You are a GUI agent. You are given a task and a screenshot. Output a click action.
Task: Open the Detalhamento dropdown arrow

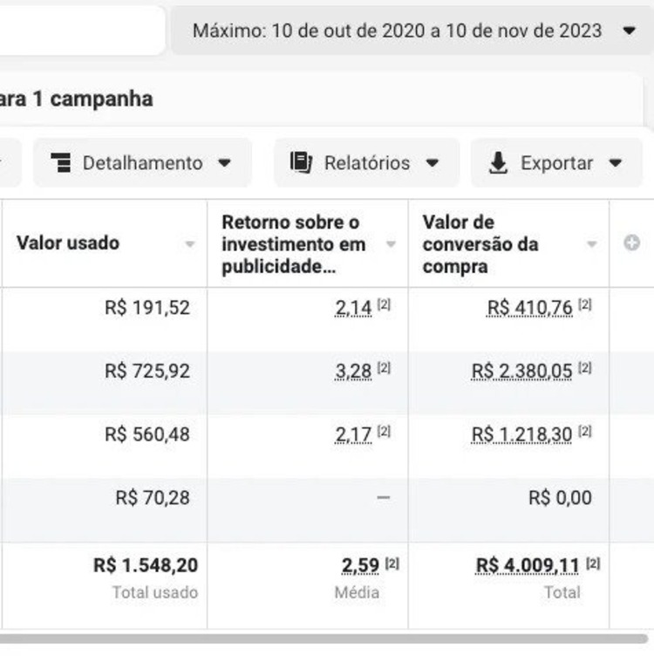224,163
